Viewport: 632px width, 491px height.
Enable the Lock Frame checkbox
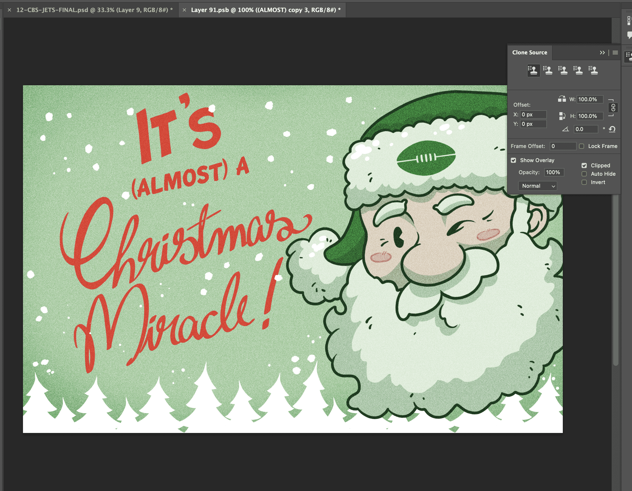click(582, 146)
